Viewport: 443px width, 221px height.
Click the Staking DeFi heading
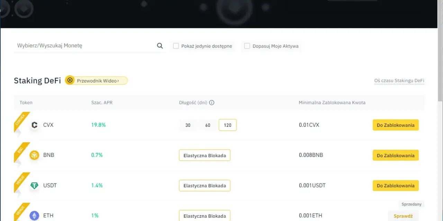click(37, 80)
